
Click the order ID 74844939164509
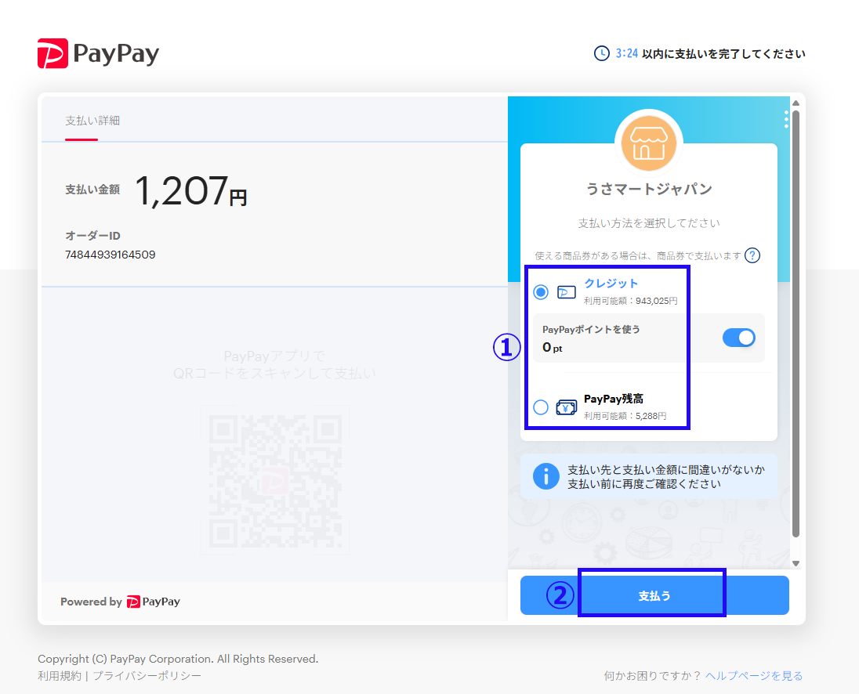(110, 255)
